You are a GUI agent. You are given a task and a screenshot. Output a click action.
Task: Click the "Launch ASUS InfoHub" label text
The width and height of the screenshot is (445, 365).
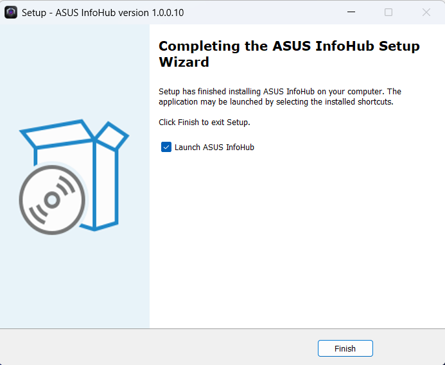tap(214, 148)
